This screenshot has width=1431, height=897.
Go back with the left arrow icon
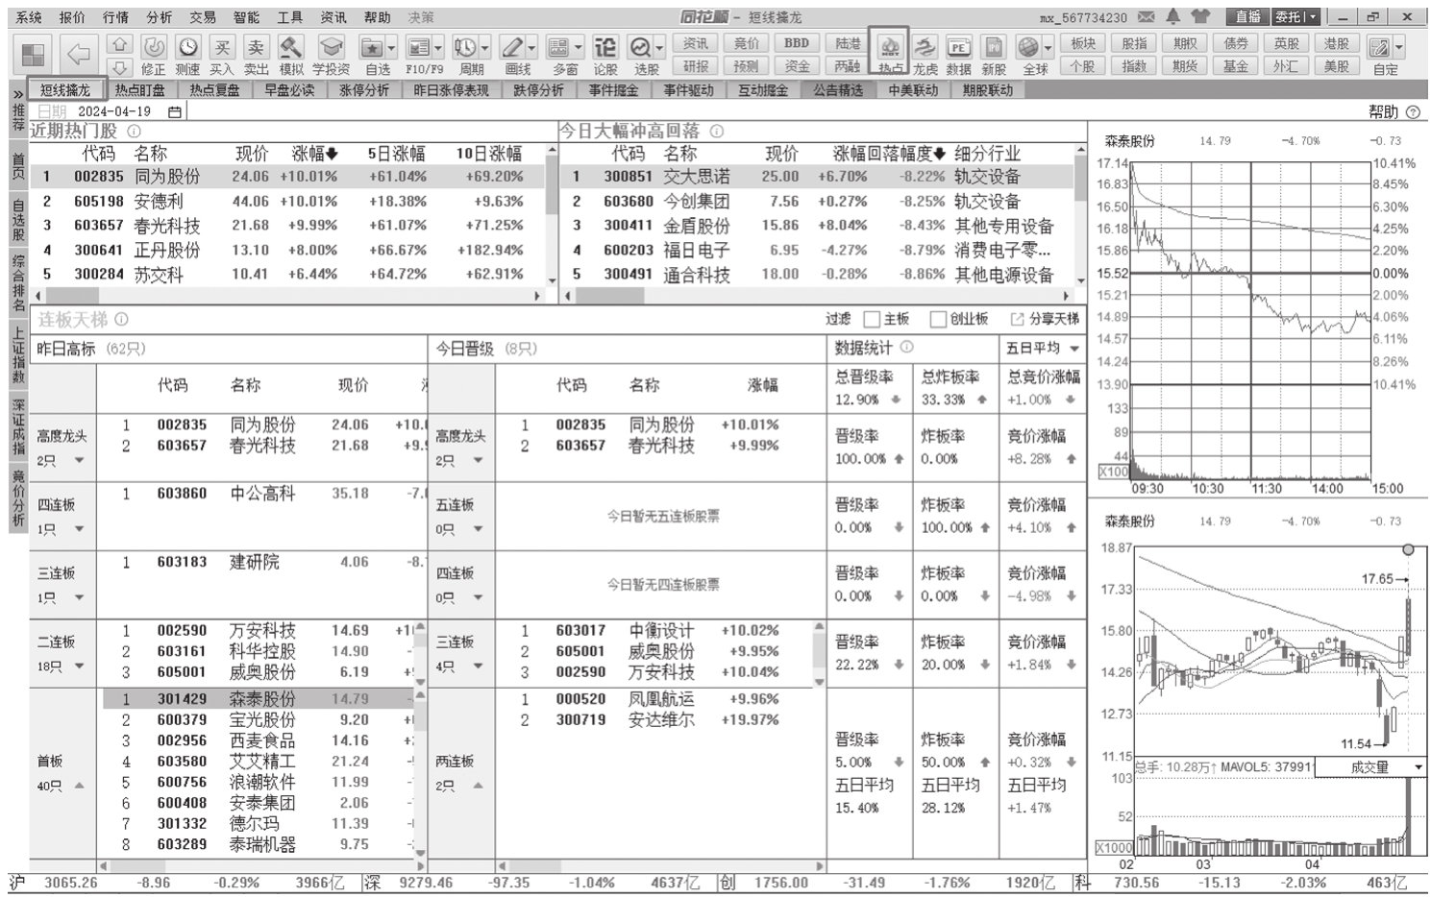(x=78, y=55)
